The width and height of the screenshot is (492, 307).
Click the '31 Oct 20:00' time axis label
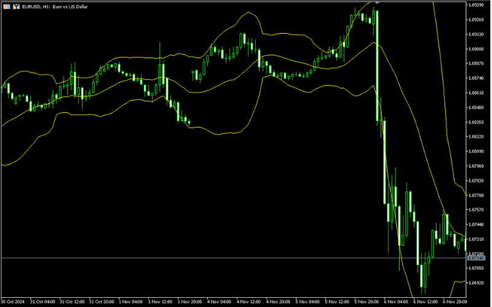(101, 302)
